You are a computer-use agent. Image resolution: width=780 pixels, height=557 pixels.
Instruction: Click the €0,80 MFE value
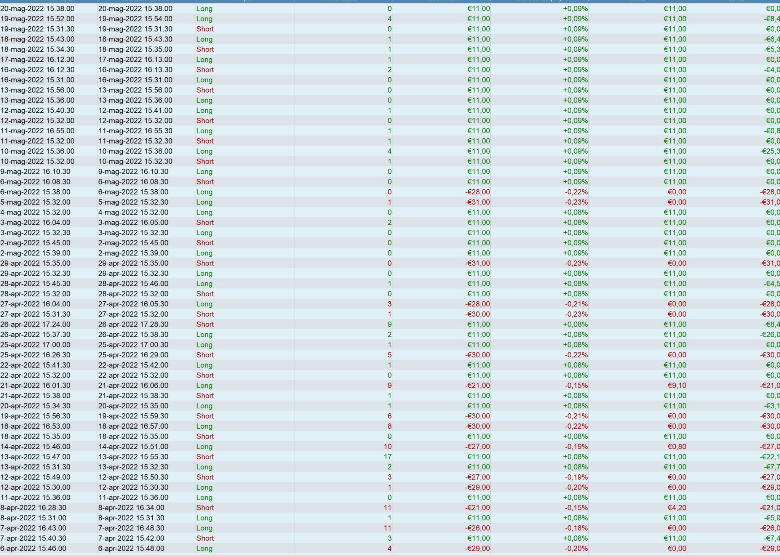pyautogui.click(x=677, y=447)
